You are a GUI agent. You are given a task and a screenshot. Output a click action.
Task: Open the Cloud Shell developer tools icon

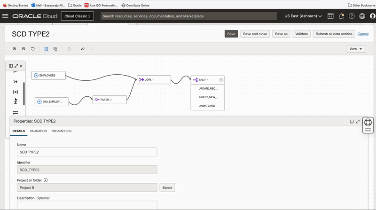[330, 16]
